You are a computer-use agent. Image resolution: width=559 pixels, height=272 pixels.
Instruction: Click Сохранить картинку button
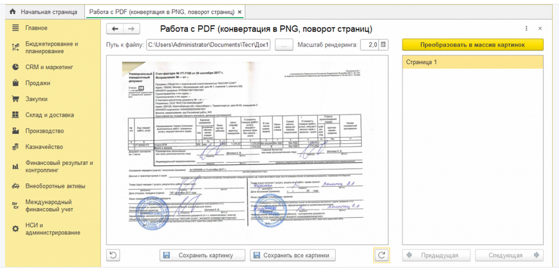(x=202, y=255)
